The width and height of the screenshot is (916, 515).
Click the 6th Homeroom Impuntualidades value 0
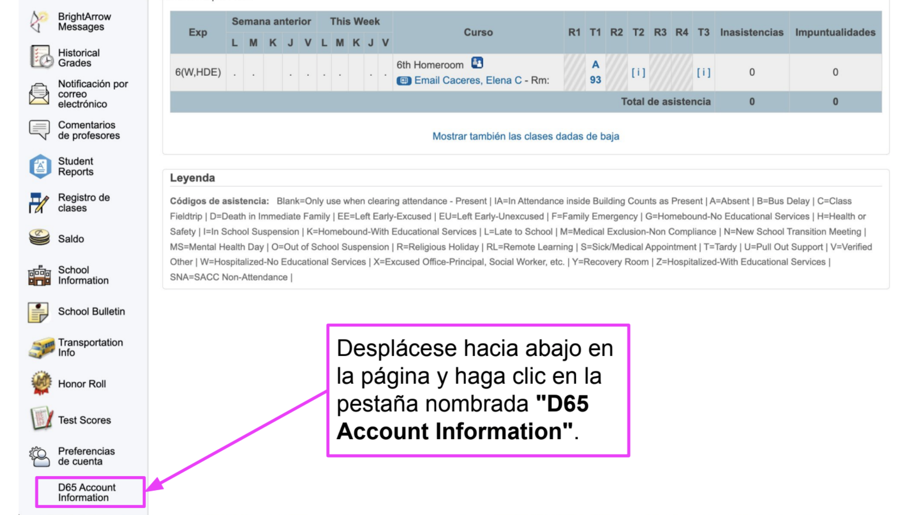pos(835,72)
